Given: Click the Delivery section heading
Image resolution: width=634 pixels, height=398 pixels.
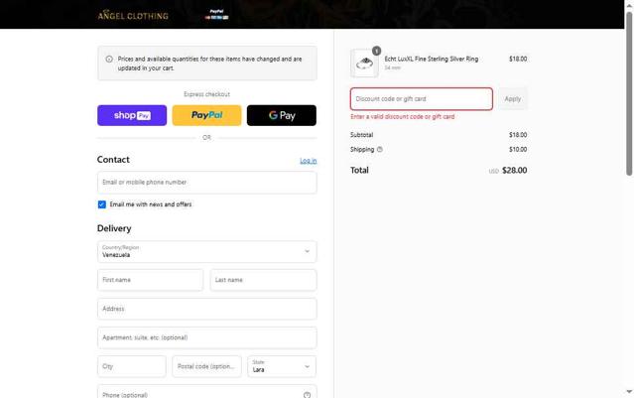Looking at the screenshot, I should click(x=114, y=228).
